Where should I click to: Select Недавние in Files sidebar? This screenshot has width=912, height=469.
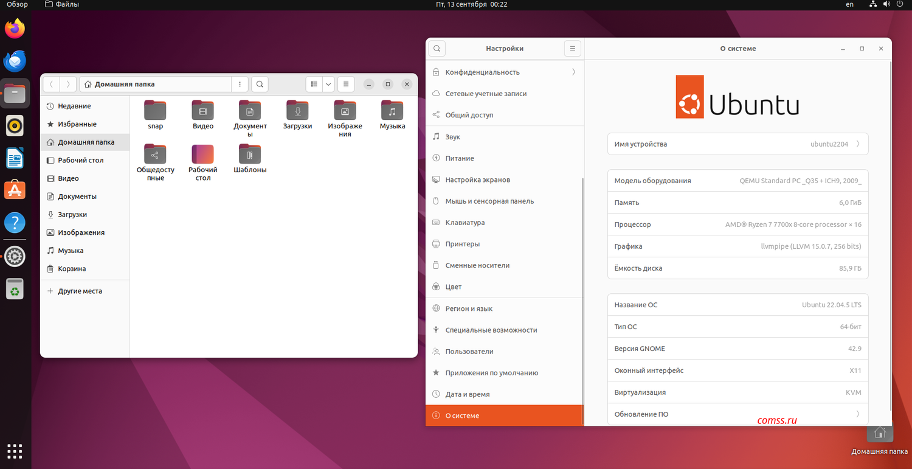85,106
